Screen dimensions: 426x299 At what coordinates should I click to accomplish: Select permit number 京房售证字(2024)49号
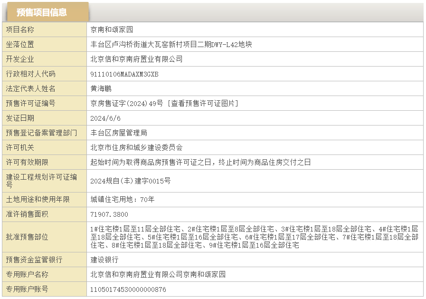tap(127, 103)
